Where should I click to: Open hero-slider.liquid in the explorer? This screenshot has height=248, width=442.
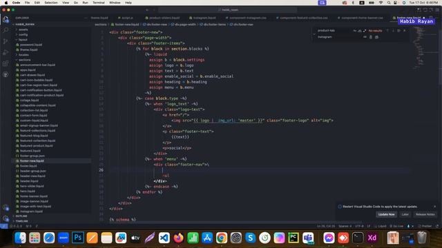[x=32, y=186]
